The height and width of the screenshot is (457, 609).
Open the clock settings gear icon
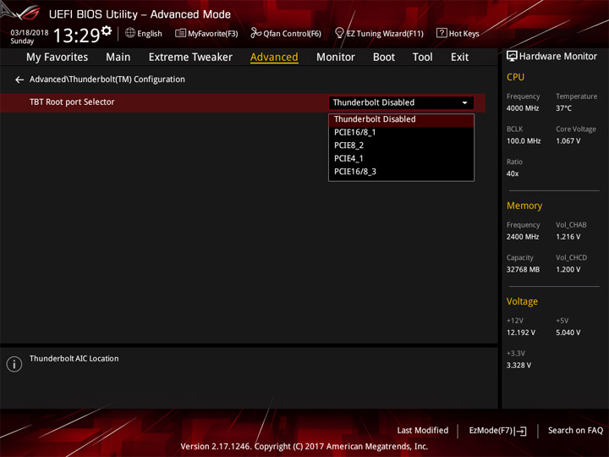pyautogui.click(x=107, y=30)
